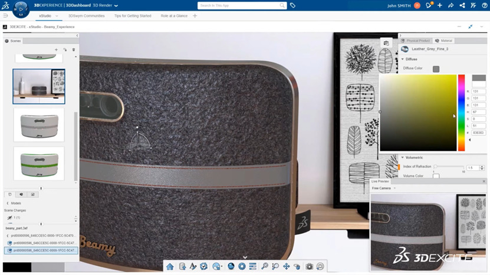Open the network share icon in header

tap(462, 5)
